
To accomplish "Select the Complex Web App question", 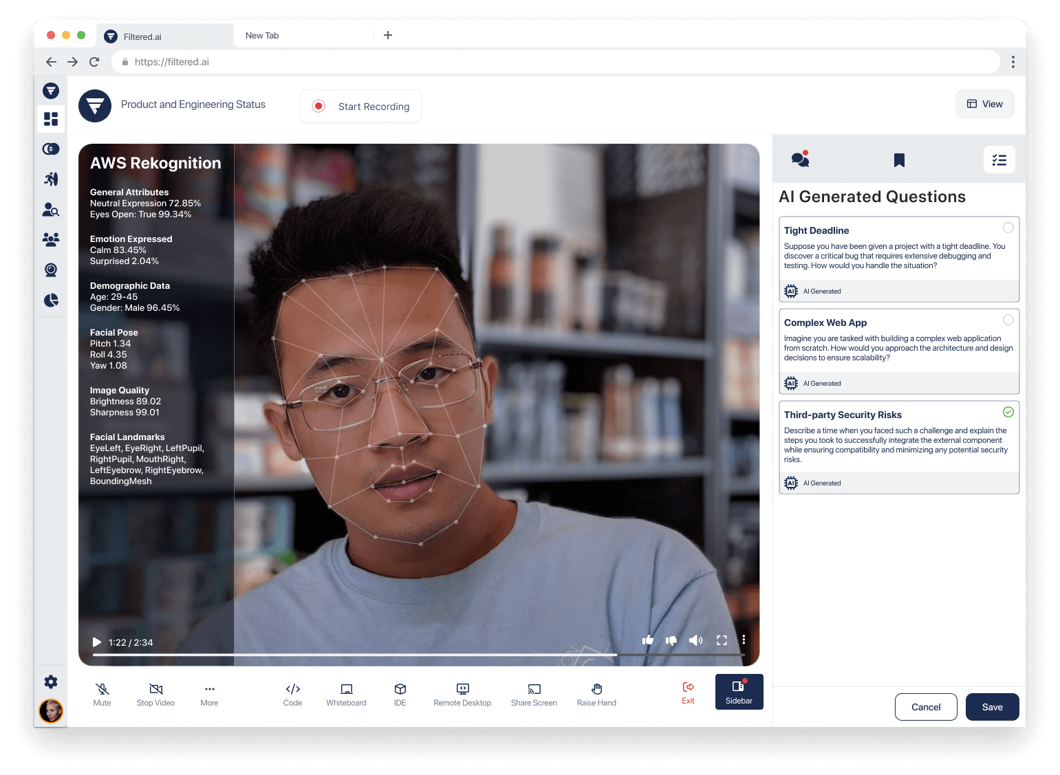I will pos(1008,320).
